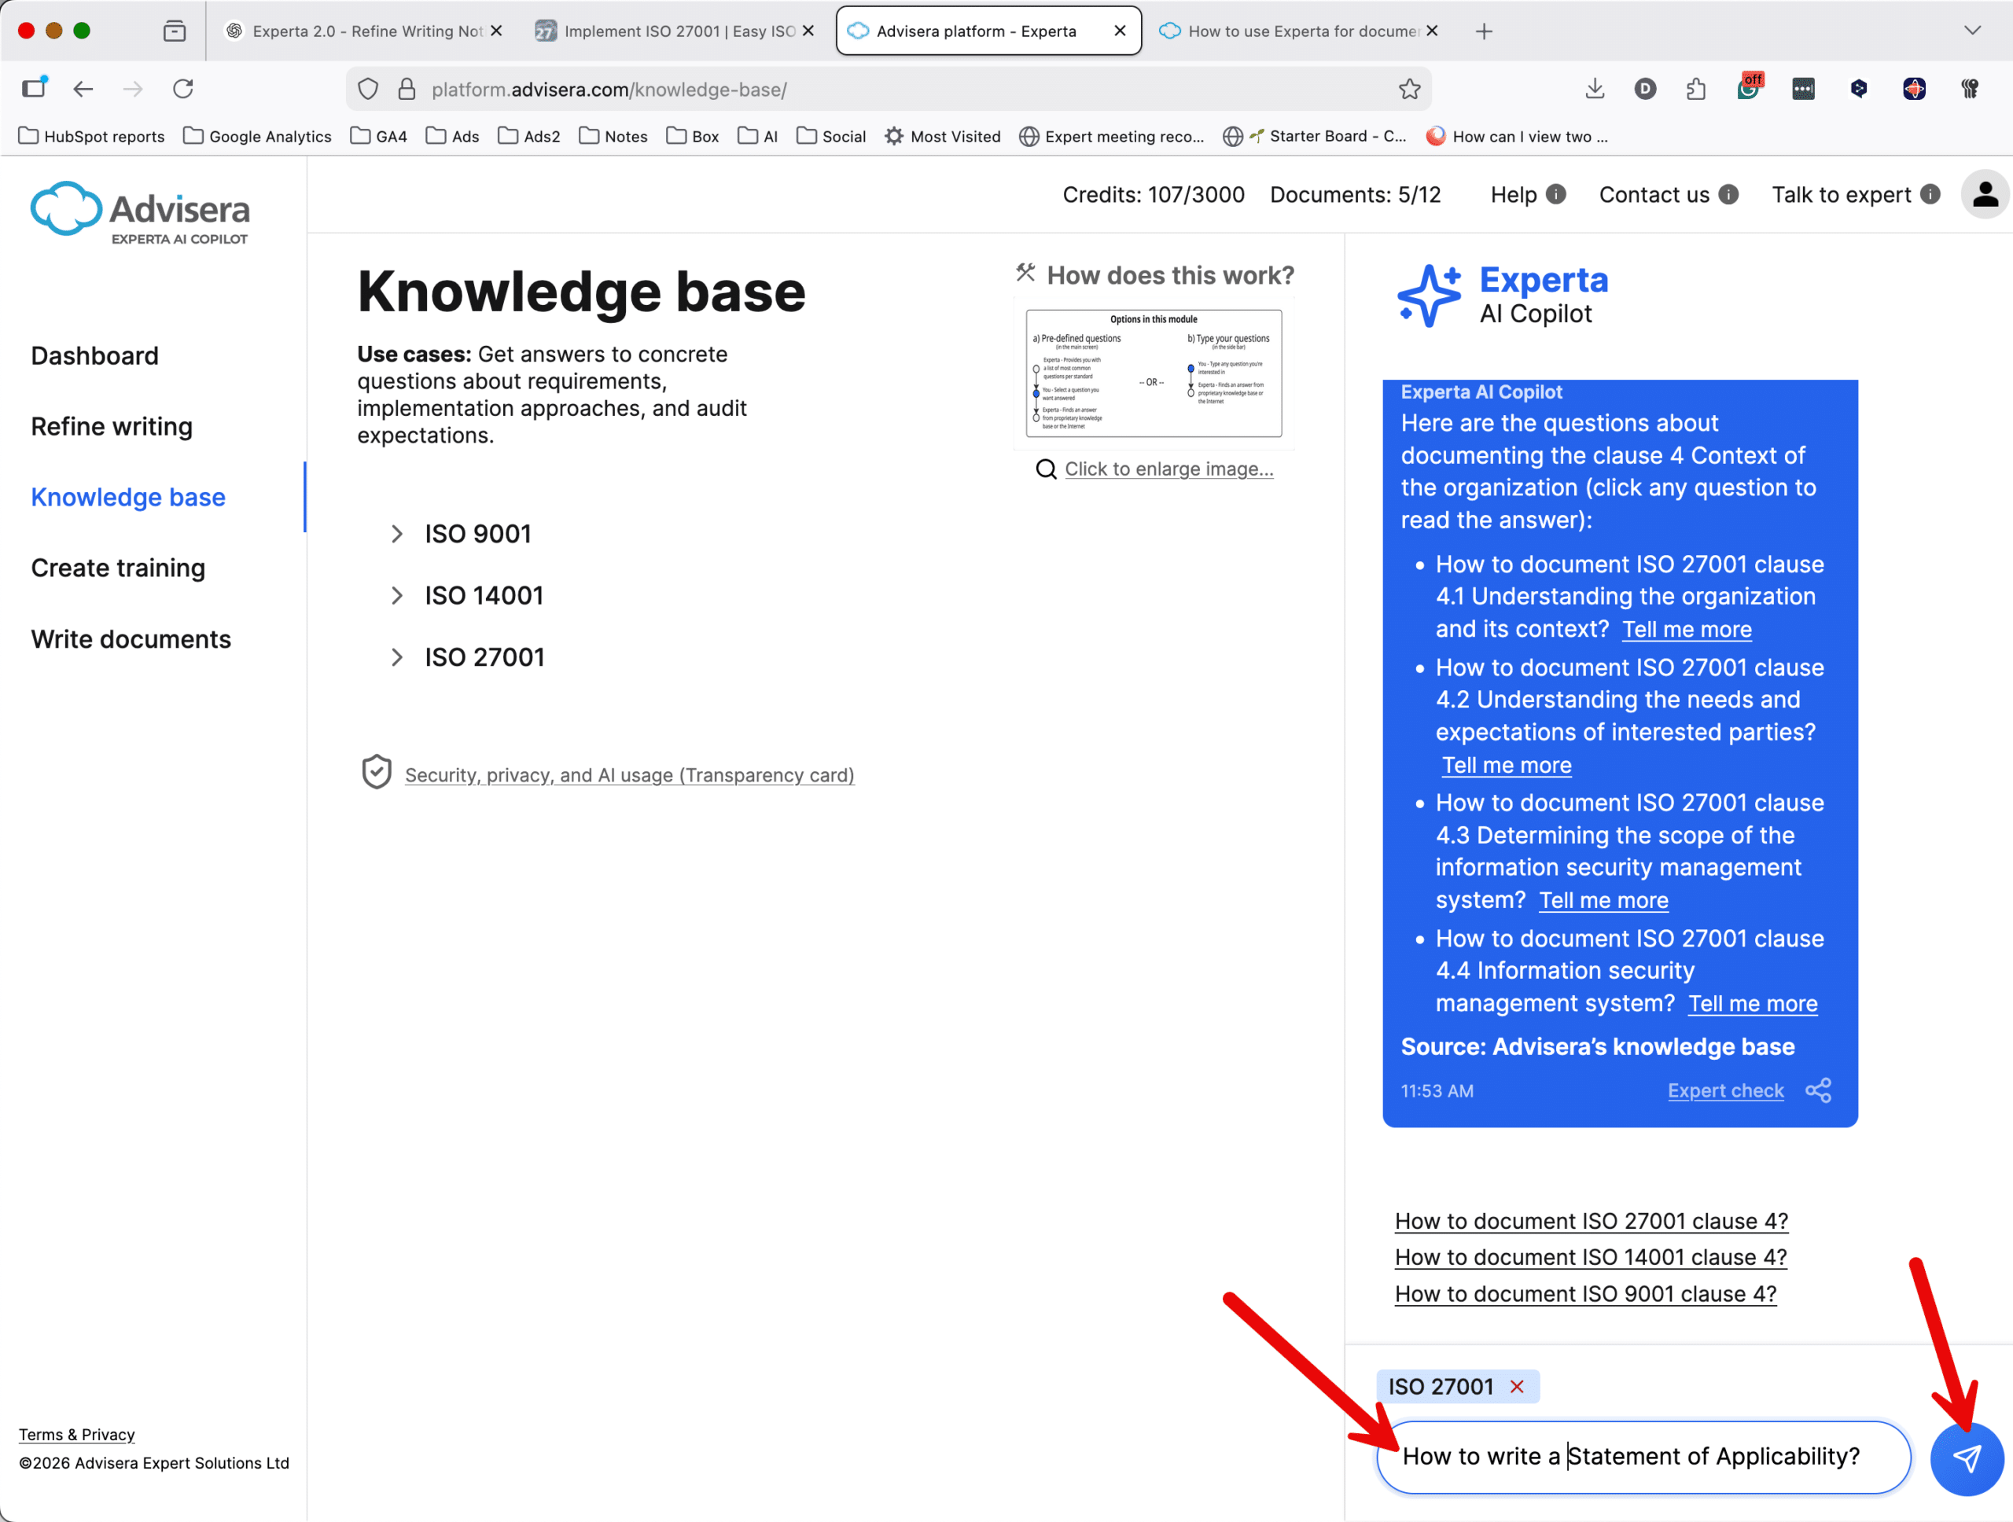
Task: Click the browser downloads icon
Action: (x=1595, y=88)
